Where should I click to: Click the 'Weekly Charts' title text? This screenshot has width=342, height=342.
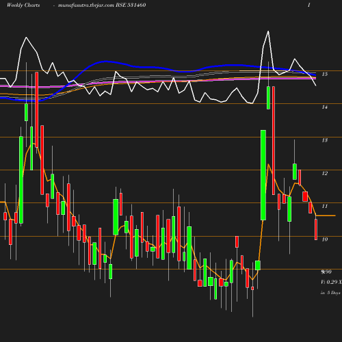[23, 5]
